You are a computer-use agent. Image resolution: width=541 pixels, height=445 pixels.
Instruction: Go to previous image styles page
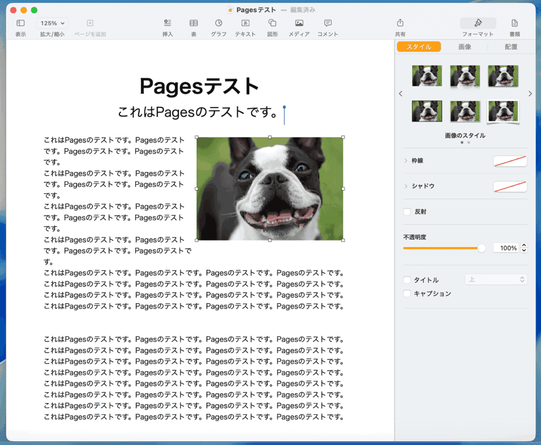click(x=400, y=93)
